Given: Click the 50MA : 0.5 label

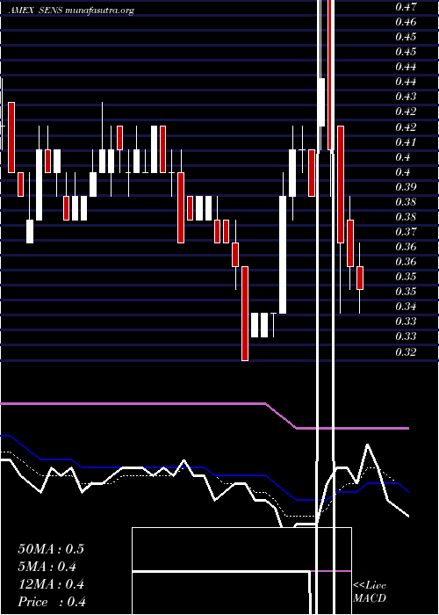Looking at the screenshot, I should click(x=51, y=549).
